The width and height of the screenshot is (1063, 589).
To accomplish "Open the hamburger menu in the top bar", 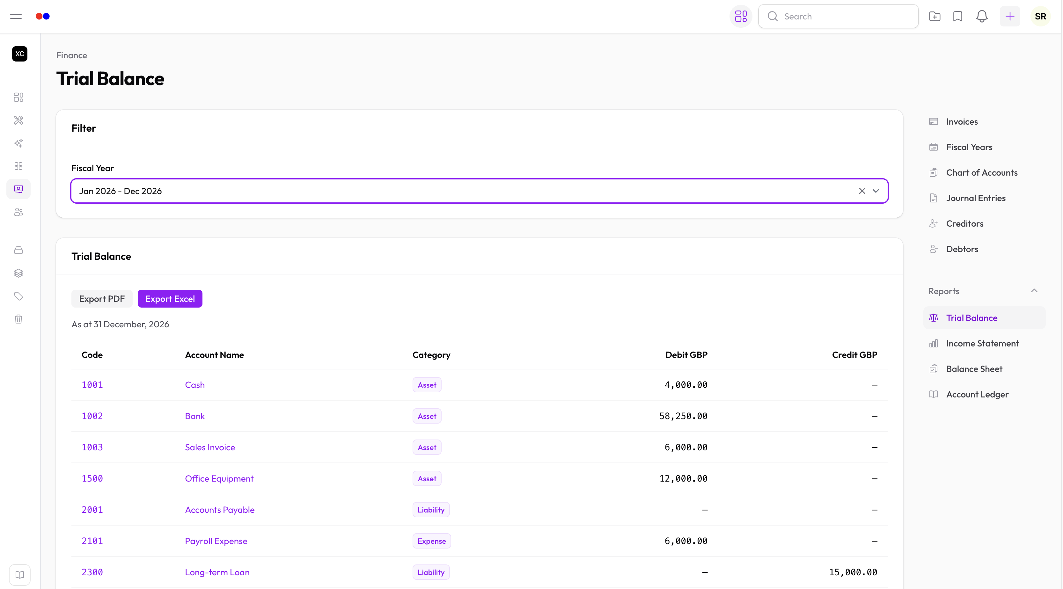I will (16, 17).
